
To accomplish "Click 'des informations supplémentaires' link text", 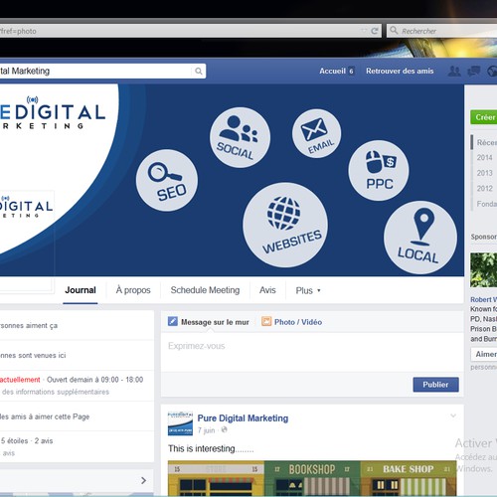I will coord(56,392).
